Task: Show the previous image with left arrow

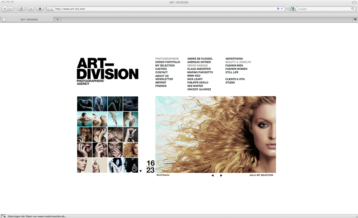Action: click(x=212, y=175)
